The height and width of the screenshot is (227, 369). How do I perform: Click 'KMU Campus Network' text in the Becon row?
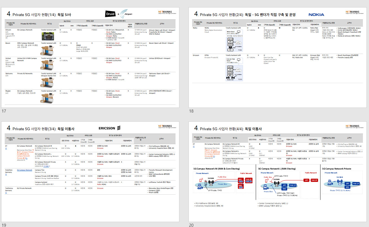pos(25,43)
